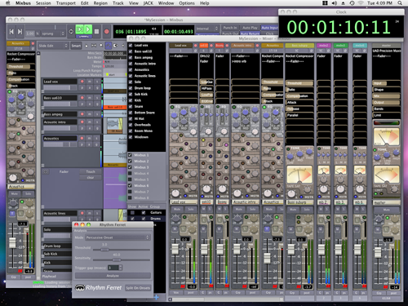Go to session start in transport

click(11, 32)
